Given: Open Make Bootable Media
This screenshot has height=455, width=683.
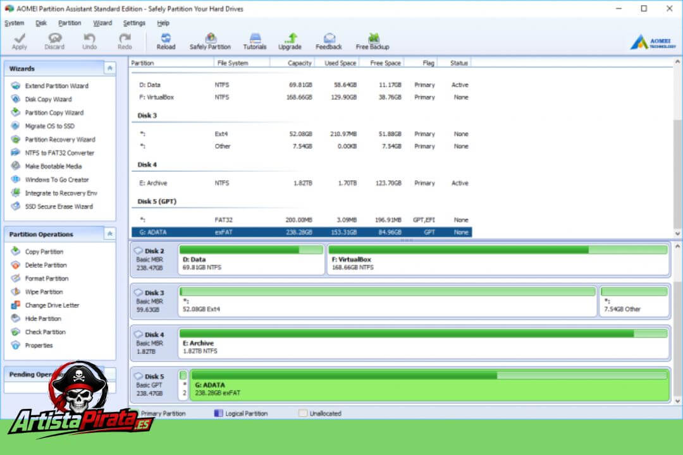Looking at the screenshot, I should pyautogui.click(x=46, y=166).
